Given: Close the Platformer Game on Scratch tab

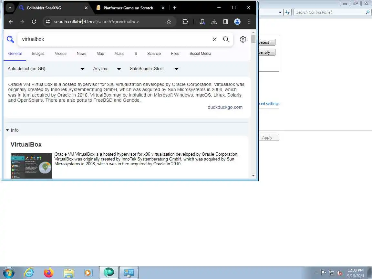Looking at the screenshot, I should 163,8.
